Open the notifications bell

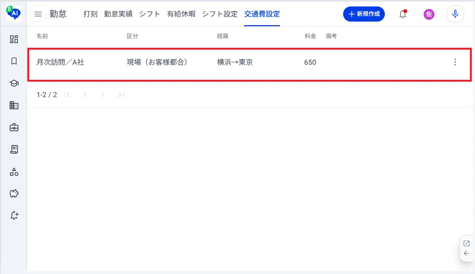(403, 14)
